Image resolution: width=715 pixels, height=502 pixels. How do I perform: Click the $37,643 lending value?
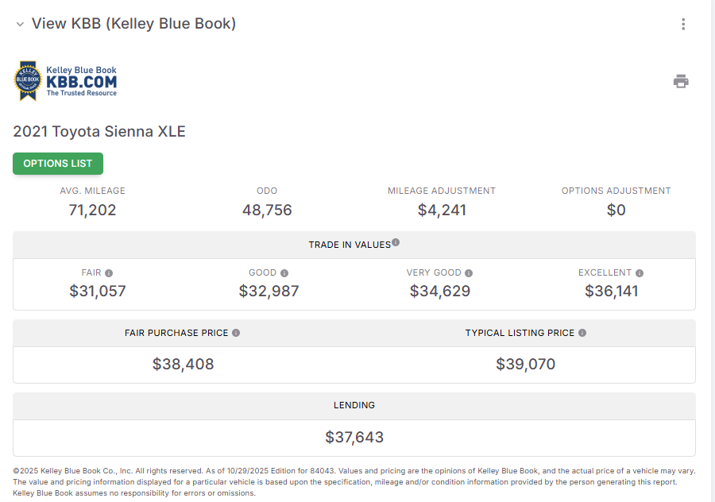click(x=354, y=438)
